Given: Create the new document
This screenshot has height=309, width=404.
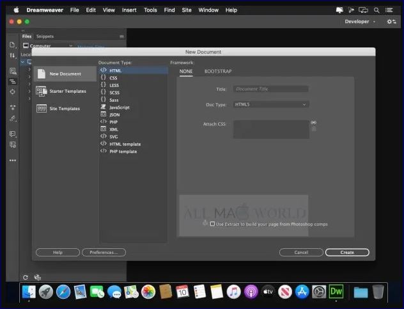Looking at the screenshot, I should pos(347,252).
